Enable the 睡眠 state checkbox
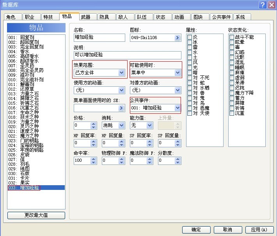The height and width of the screenshot is (236, 277). (232, 68)
